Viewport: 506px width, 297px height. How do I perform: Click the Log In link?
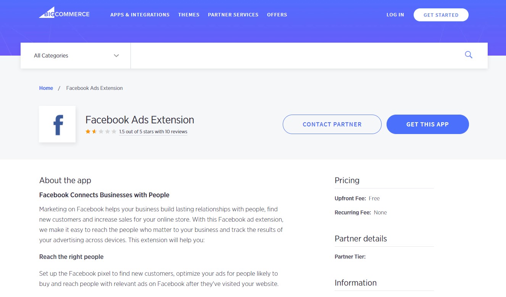395,15
